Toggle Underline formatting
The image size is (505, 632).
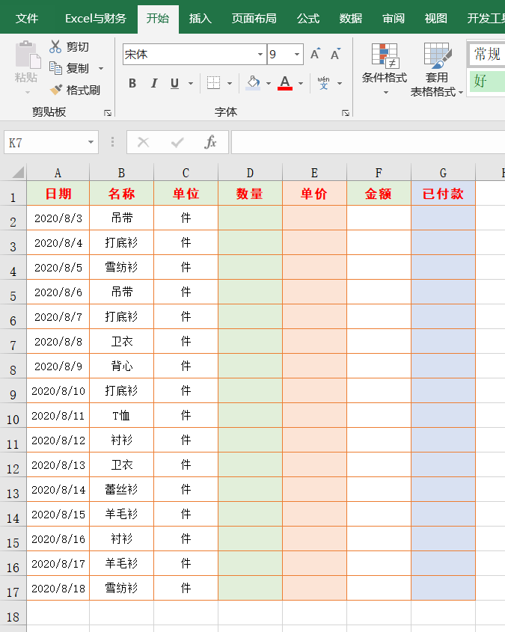[174, 84]
